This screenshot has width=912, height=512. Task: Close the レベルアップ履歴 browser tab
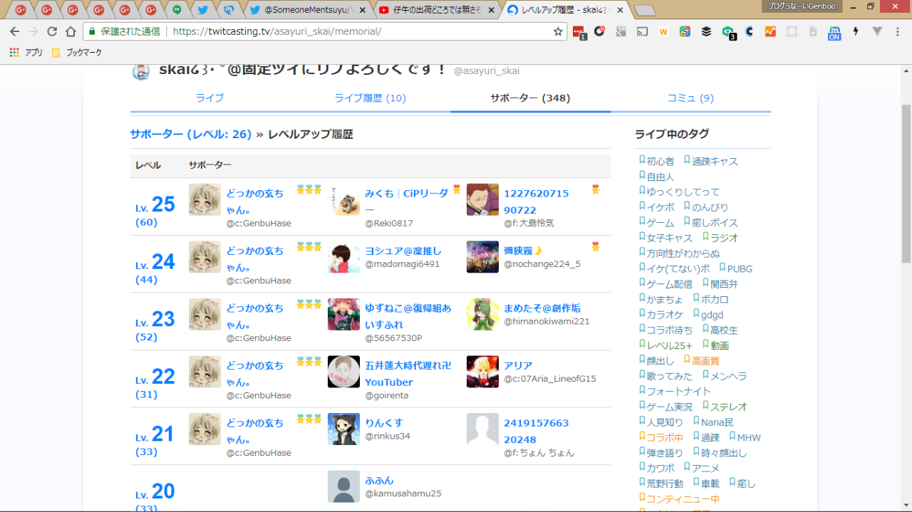620,11
